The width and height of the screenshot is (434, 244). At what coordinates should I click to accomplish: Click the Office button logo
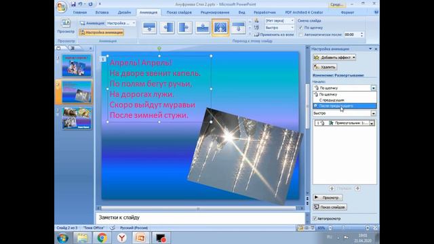tap(61, 7)
